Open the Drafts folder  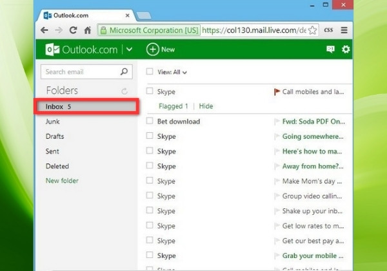pyautogui.click(x=55, y=136)
